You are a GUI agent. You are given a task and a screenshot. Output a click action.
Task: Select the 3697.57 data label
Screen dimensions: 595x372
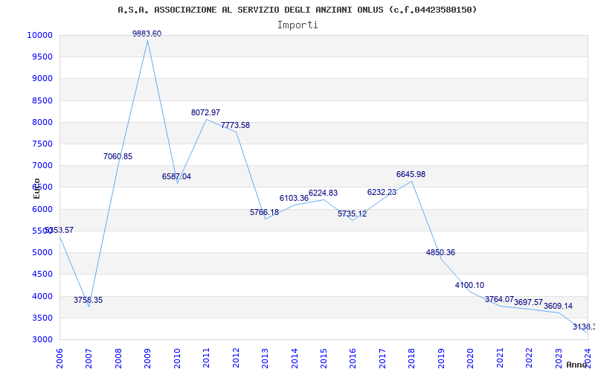tap(529, 302)
